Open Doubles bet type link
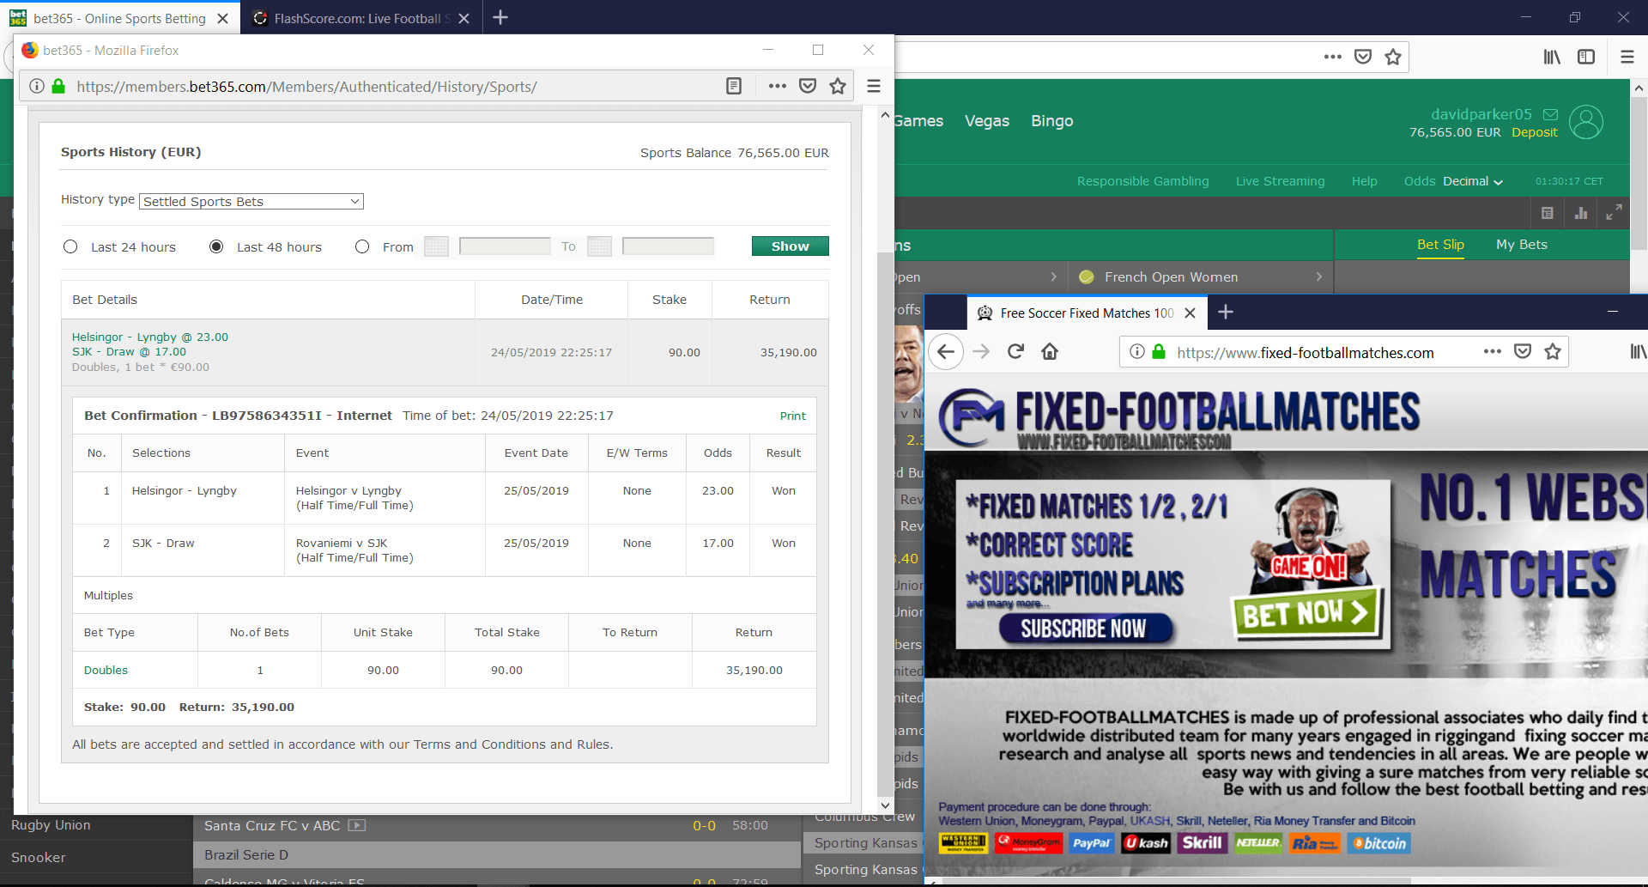The width and height of the screenshot is (1648, 887). (x=106, y=671)
